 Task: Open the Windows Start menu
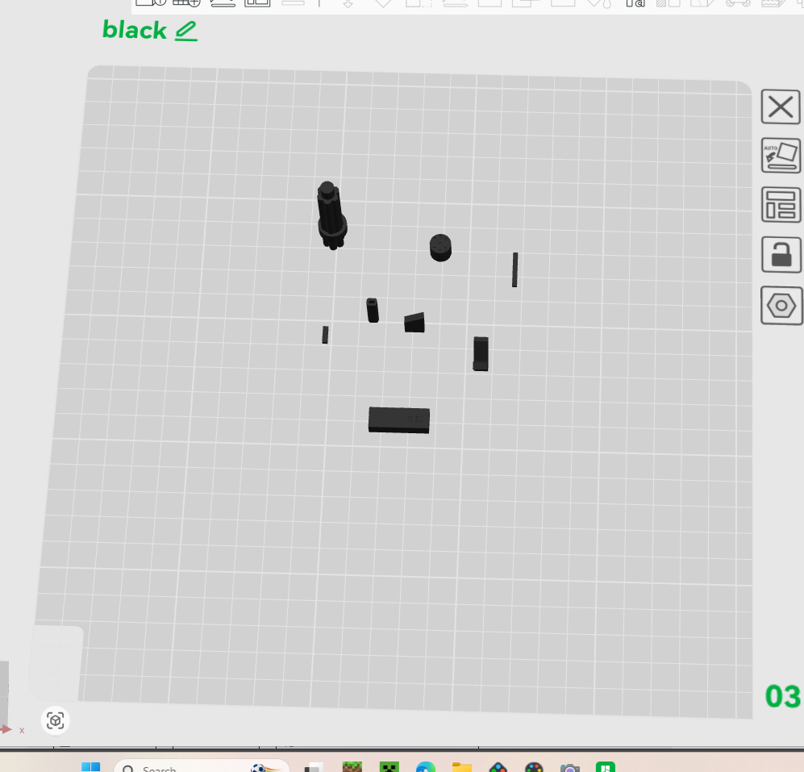pyautogui.click(x=91, y=767)
